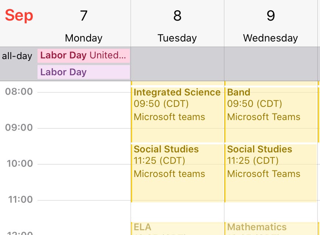Click the all-day row label
This screenshot has width=320, height=235.
[x=17, y=56]
